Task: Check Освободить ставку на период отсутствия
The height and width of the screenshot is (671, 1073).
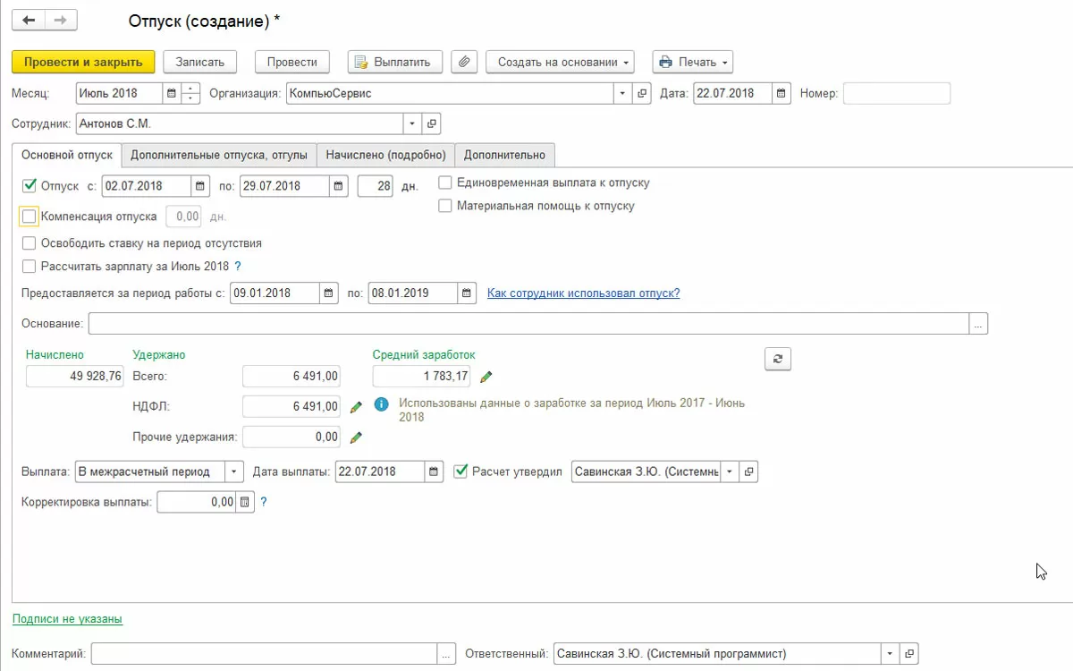Action: 30,243
